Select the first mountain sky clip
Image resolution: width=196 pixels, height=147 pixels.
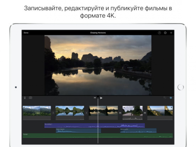click(37, 111)
